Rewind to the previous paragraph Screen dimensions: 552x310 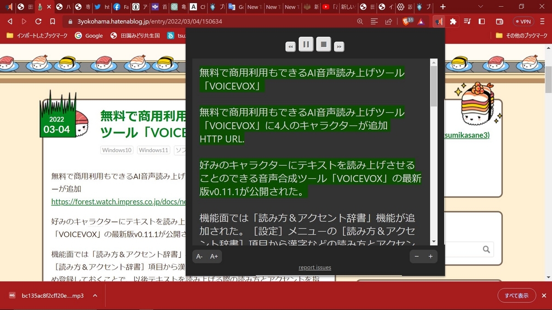pyautogui.click(x=290, y=46)
